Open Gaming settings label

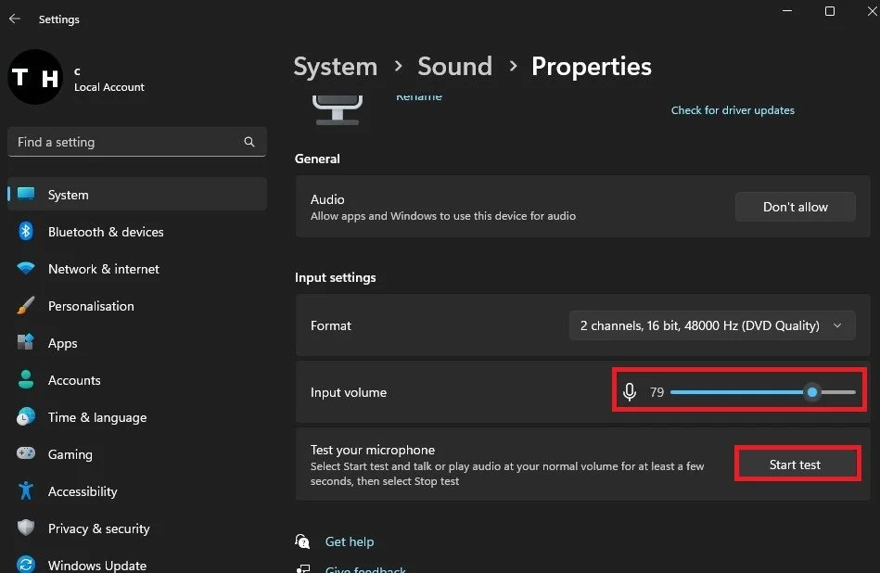click(x=70, y=454)
